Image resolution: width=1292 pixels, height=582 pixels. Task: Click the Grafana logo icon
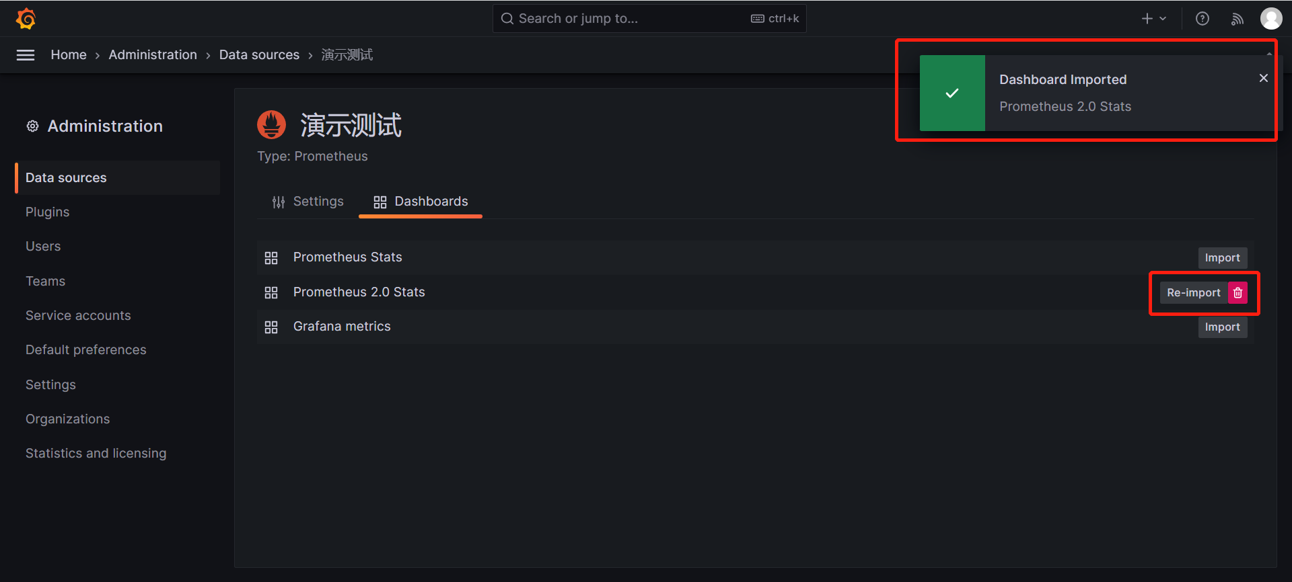pyautogui.click(x=26, y=18)
